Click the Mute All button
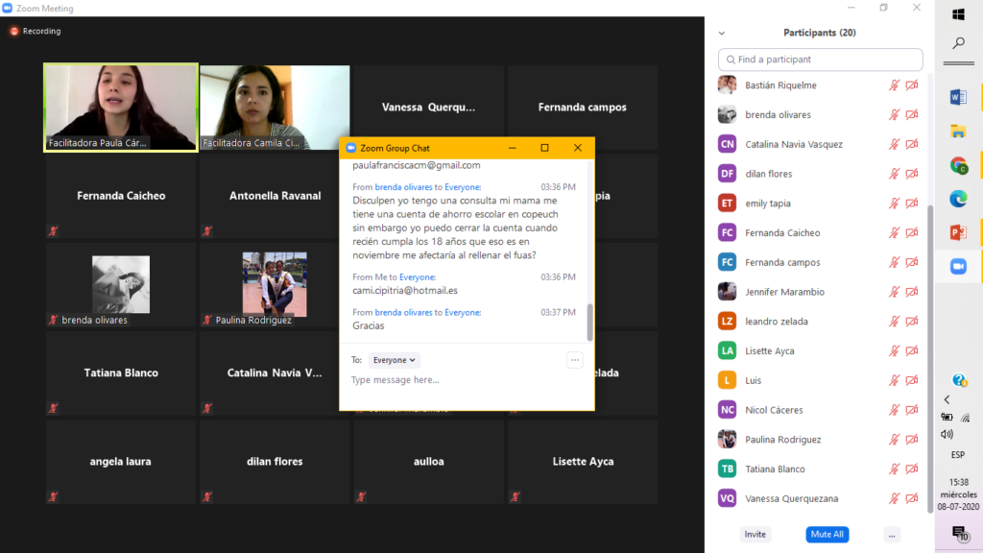 click(x=827, y=534)
